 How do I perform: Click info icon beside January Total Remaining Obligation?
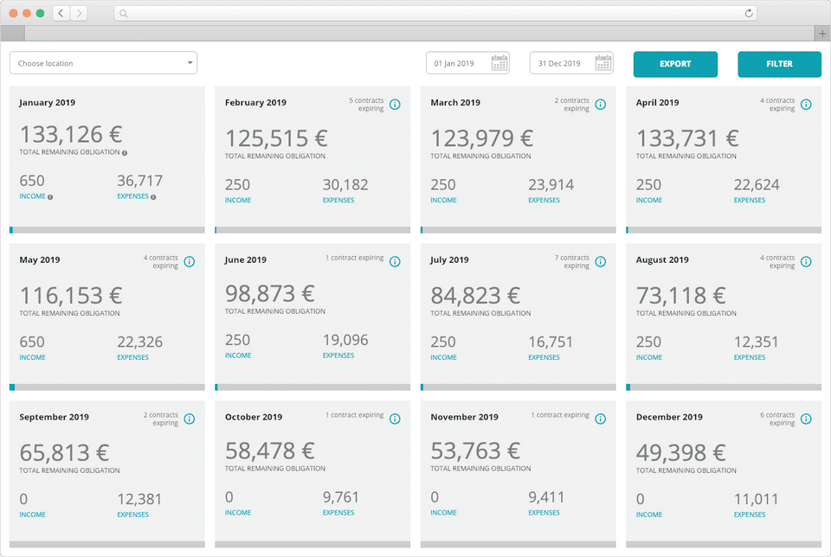pyautogui.click(x=125, y=153)
